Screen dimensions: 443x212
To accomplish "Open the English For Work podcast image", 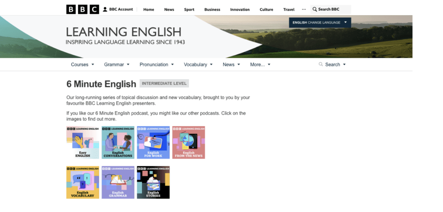I will click(x=154, y=143).
